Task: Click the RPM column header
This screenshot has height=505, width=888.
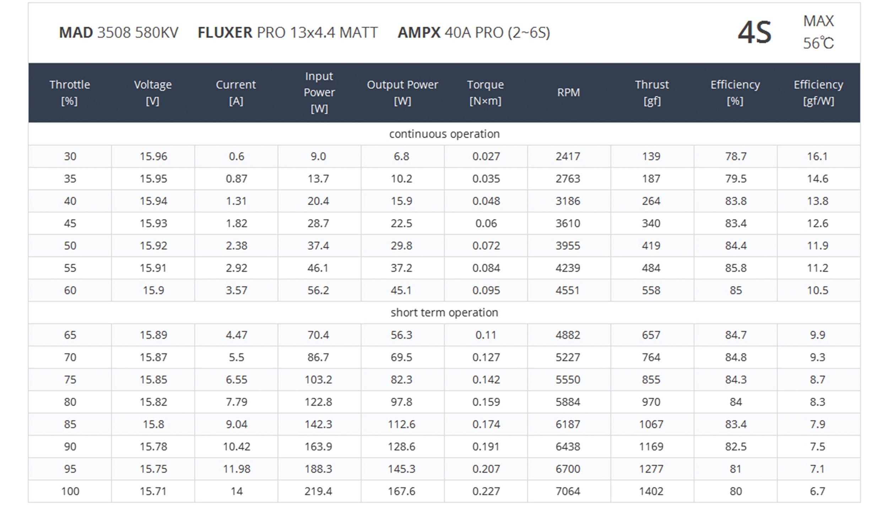Action: [568, 93]
